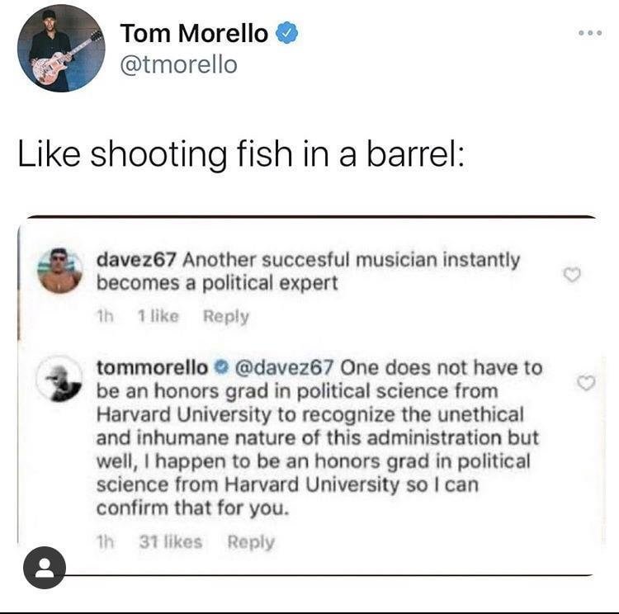Click the verified badge next to tommorello
This screenshot has height=614, width=619.
220,368
